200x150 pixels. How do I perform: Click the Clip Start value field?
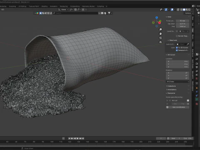(x=182, y=24)
